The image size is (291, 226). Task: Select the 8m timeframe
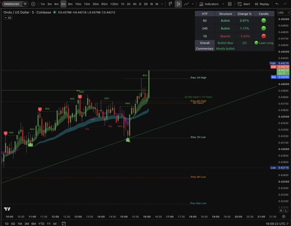point(70,4)
